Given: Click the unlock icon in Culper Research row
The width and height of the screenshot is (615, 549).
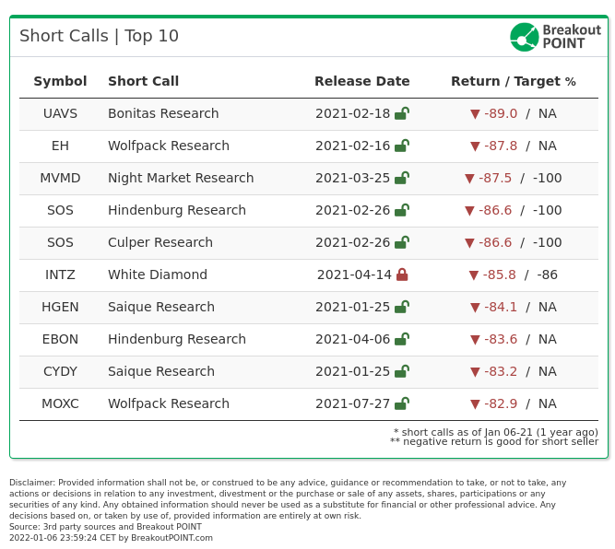Looking at the screenshot, I should click(x=402, y=242).
